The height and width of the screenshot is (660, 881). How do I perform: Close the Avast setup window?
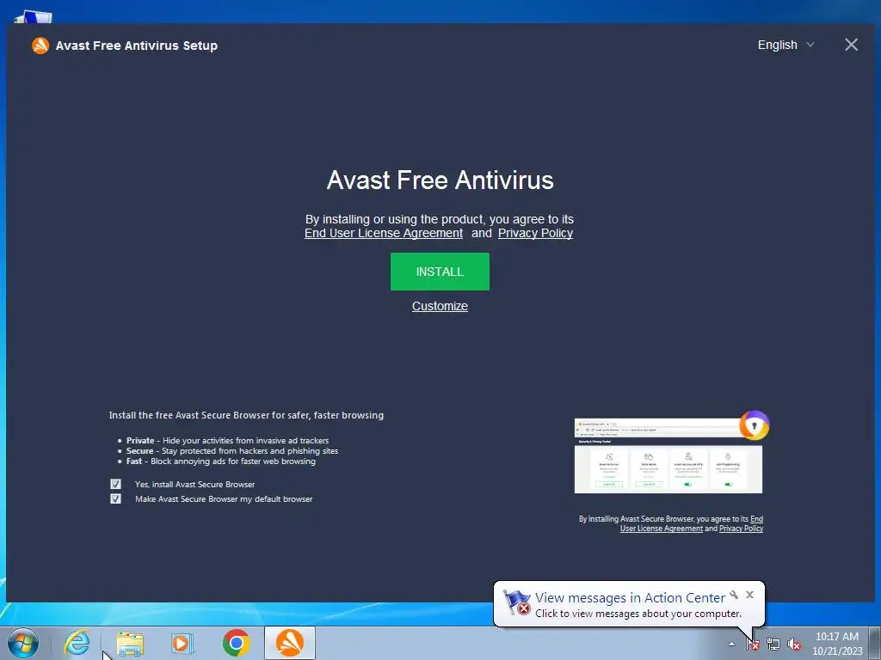click(x=851, y=45)
